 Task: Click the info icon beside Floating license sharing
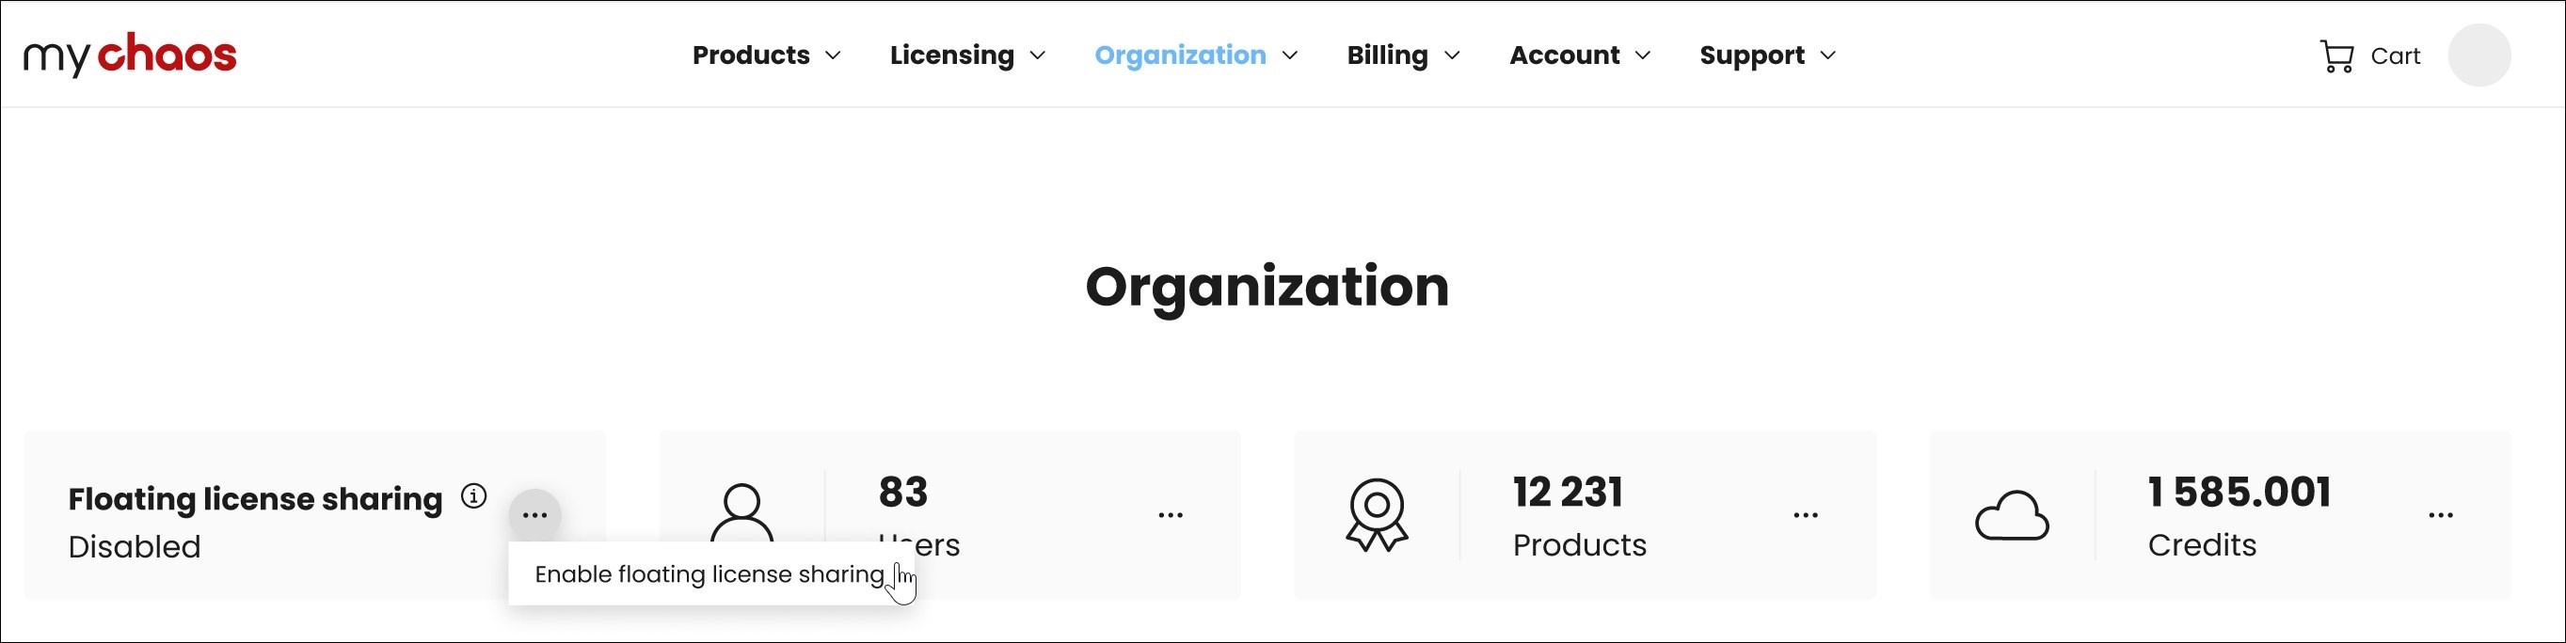tap(474, 495)
